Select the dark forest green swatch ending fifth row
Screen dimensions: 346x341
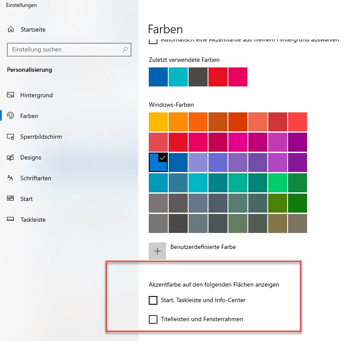(x=298, y=203)
